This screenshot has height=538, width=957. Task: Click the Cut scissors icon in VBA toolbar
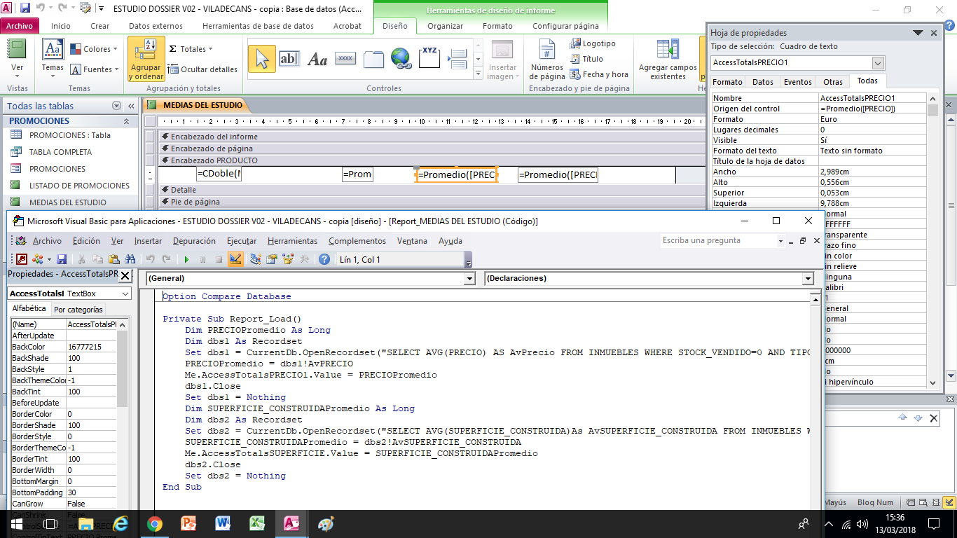pyautogui.click(x=82, y=259)
